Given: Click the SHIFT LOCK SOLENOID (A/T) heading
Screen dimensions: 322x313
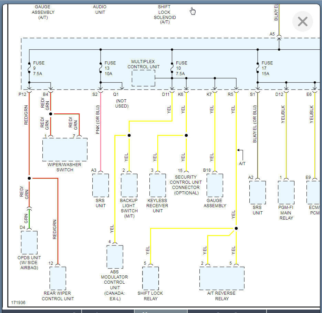Looking at the screenshot, I should 165,14.
